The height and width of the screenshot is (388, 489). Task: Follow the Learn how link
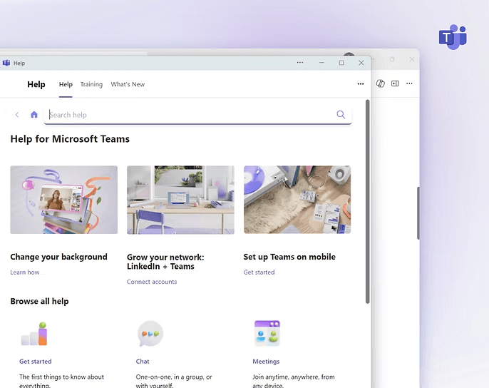25,272
